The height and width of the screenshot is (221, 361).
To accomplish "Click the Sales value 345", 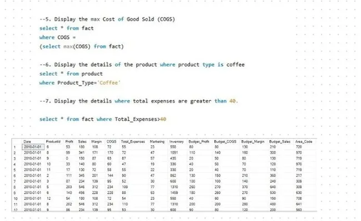I will (82, 175).
